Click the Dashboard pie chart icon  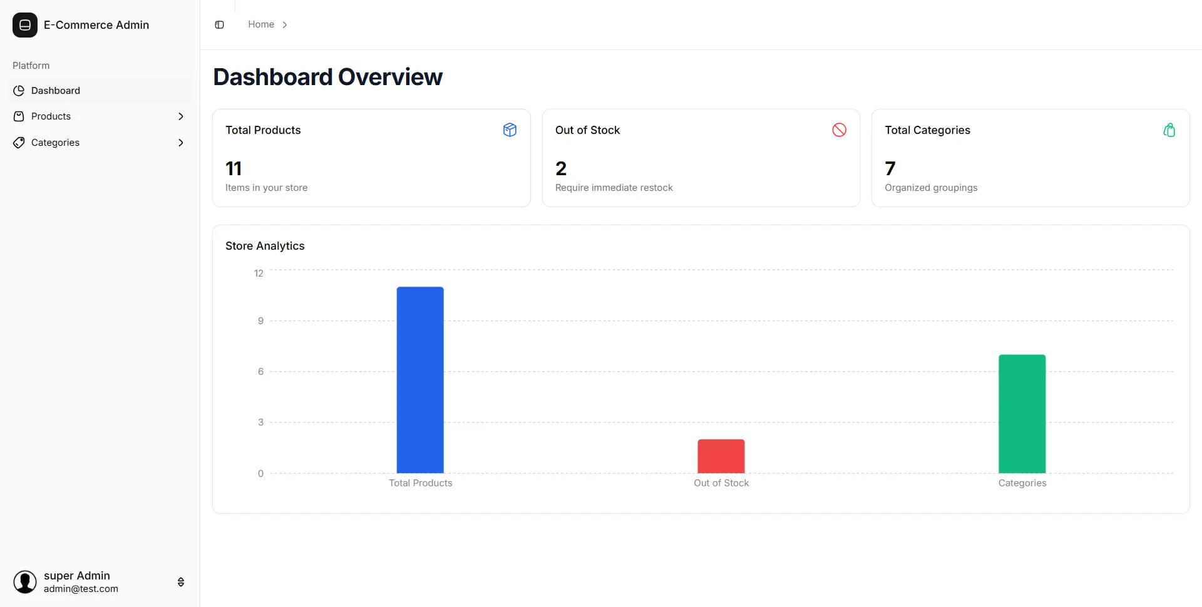19,91
